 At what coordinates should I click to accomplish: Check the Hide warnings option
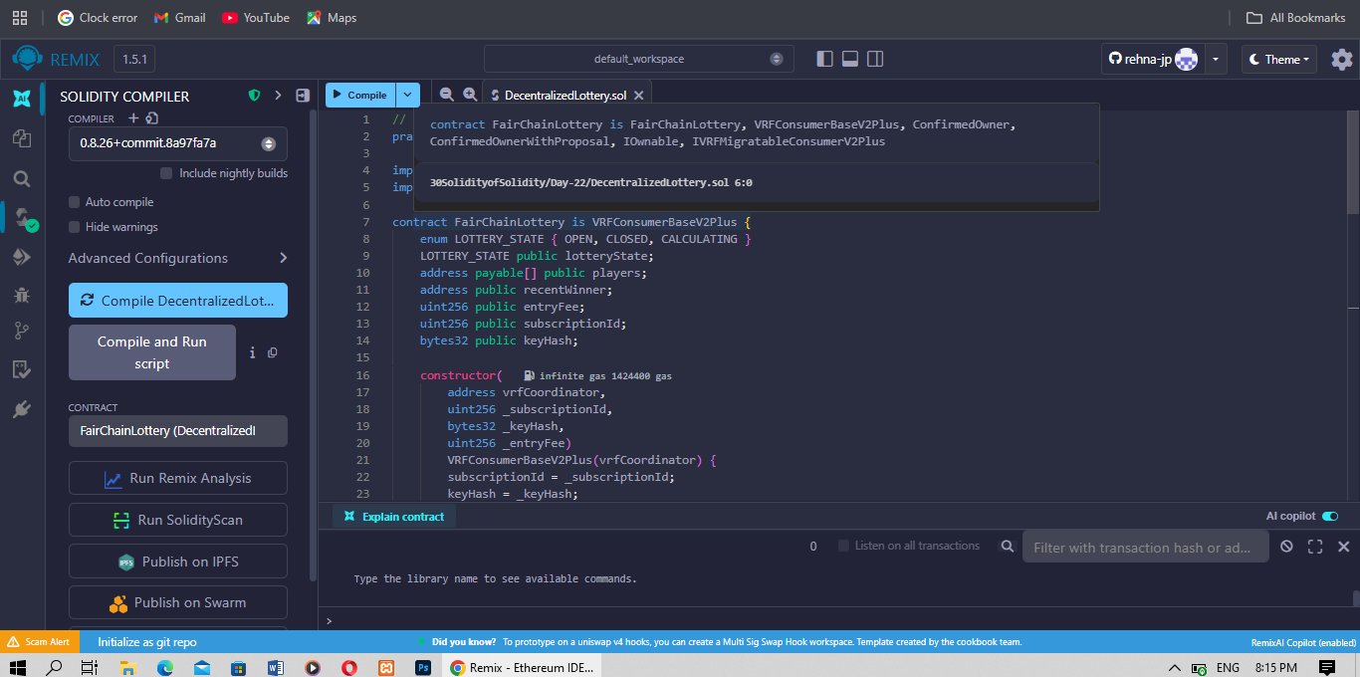tap(74, 227)
